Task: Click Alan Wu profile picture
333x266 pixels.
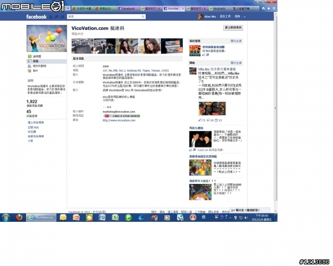Action: [200, 17]
